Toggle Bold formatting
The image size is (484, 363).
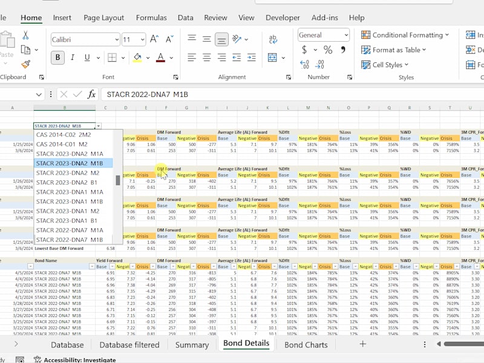pos(57,57)
